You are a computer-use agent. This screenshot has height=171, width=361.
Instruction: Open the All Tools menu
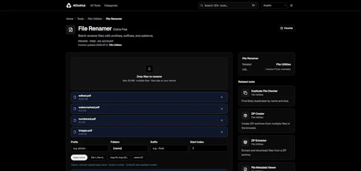tap(95, 5)
